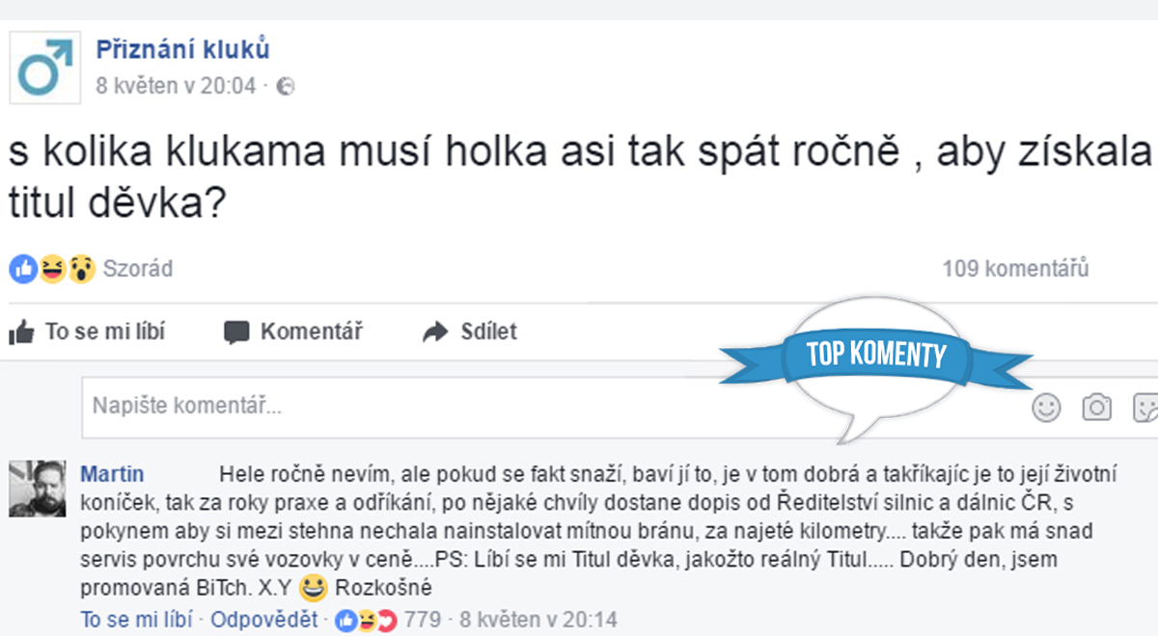
Task: Open the 779 reactions count on the comment
Action: pos(422,620)
